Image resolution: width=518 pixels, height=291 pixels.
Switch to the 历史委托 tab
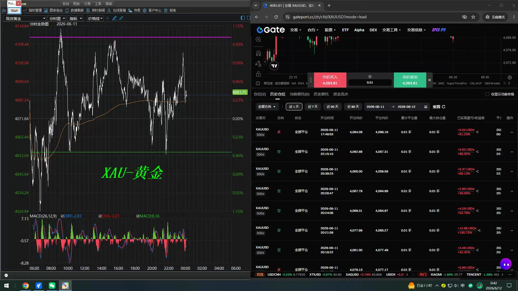tap(321, 94)
